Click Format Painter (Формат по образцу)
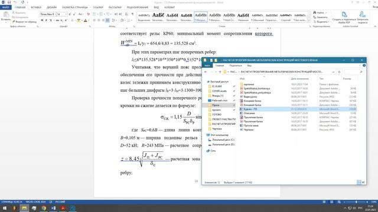378x212 pixels. [25, 22]
